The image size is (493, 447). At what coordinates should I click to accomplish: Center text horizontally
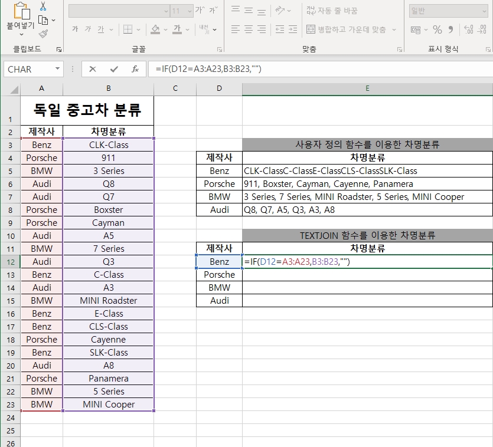[x=249, y=29]
